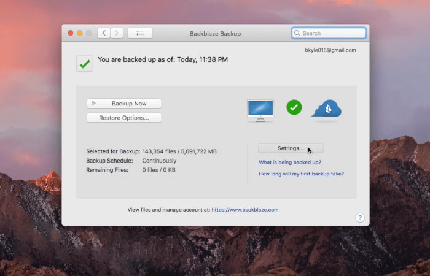Select 'View files and manage account at:' text
Viewport: 430px width, 276px height.
(x=169, y=210)
